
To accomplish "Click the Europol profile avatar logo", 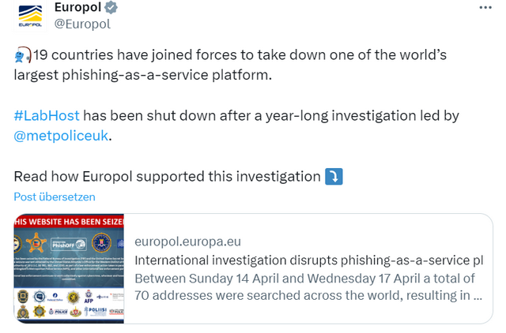I will pos(30,15).
